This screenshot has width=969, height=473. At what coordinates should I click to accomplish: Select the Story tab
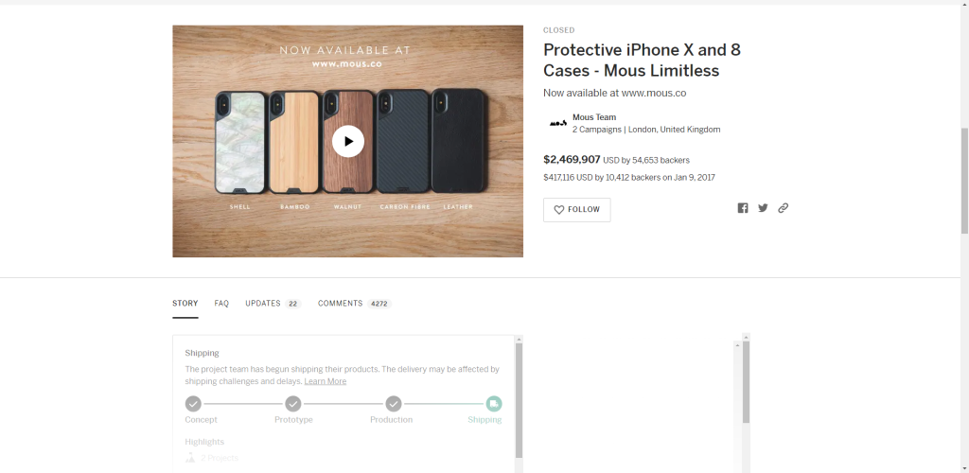185,304
